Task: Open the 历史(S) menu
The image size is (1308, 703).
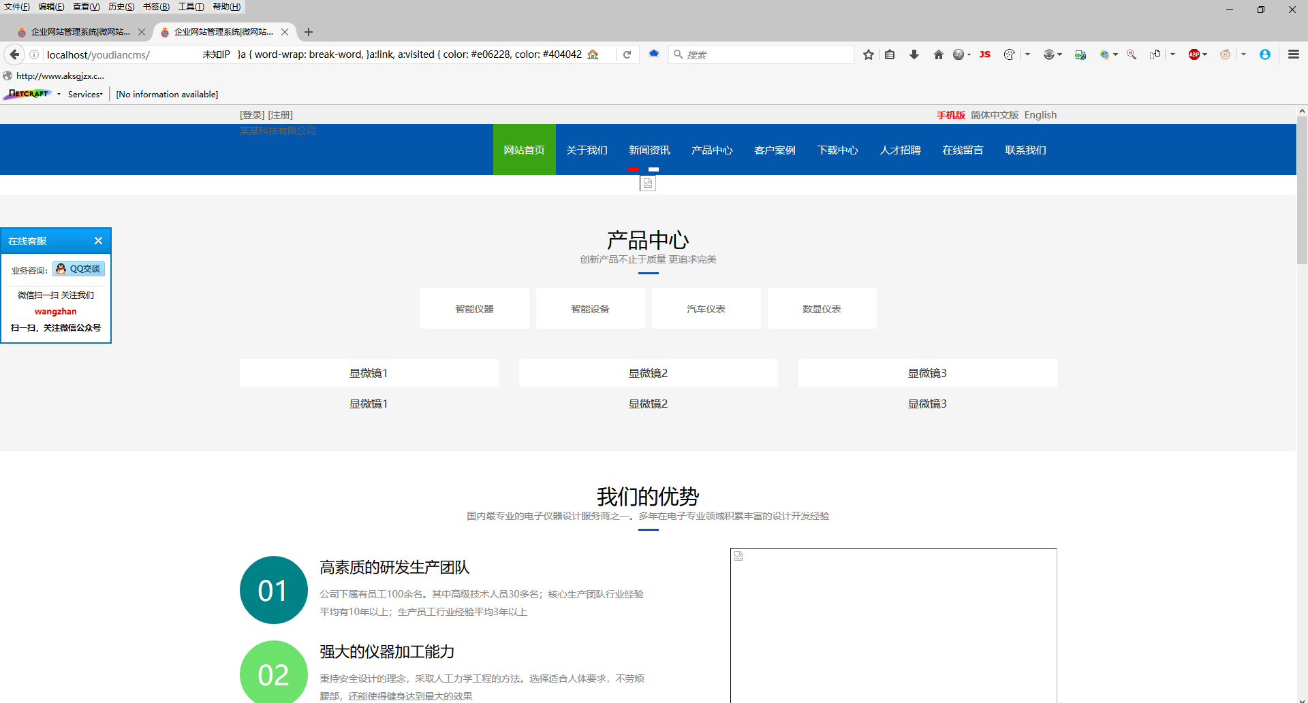Action: coord(121,7)
